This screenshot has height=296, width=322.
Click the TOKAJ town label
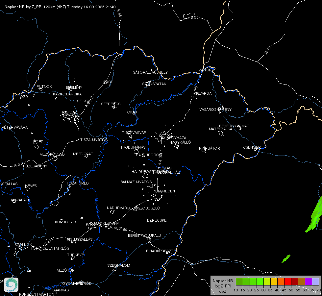click(x=131, y=112)
